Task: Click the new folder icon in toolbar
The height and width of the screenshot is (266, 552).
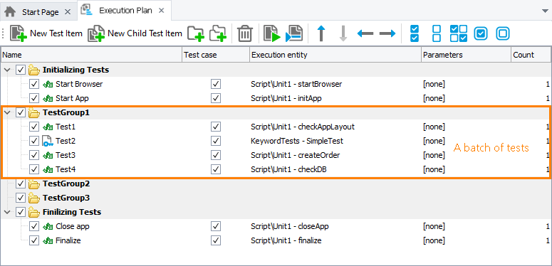Action: 196,33
